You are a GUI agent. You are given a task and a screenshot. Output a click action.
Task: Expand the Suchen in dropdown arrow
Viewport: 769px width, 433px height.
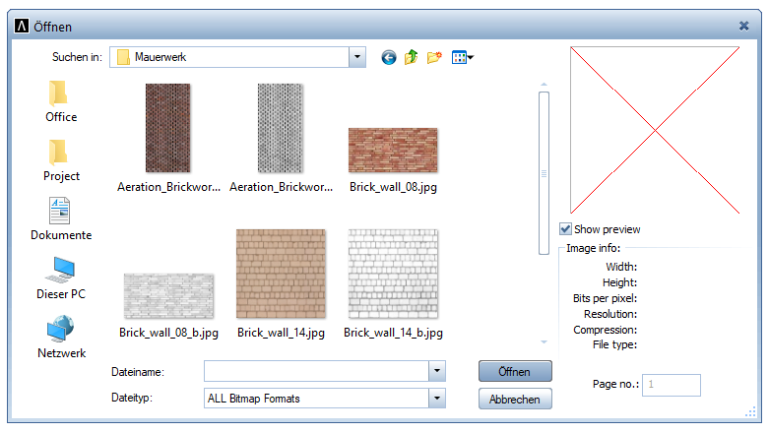pyautogui.click(x=357, y=57)
